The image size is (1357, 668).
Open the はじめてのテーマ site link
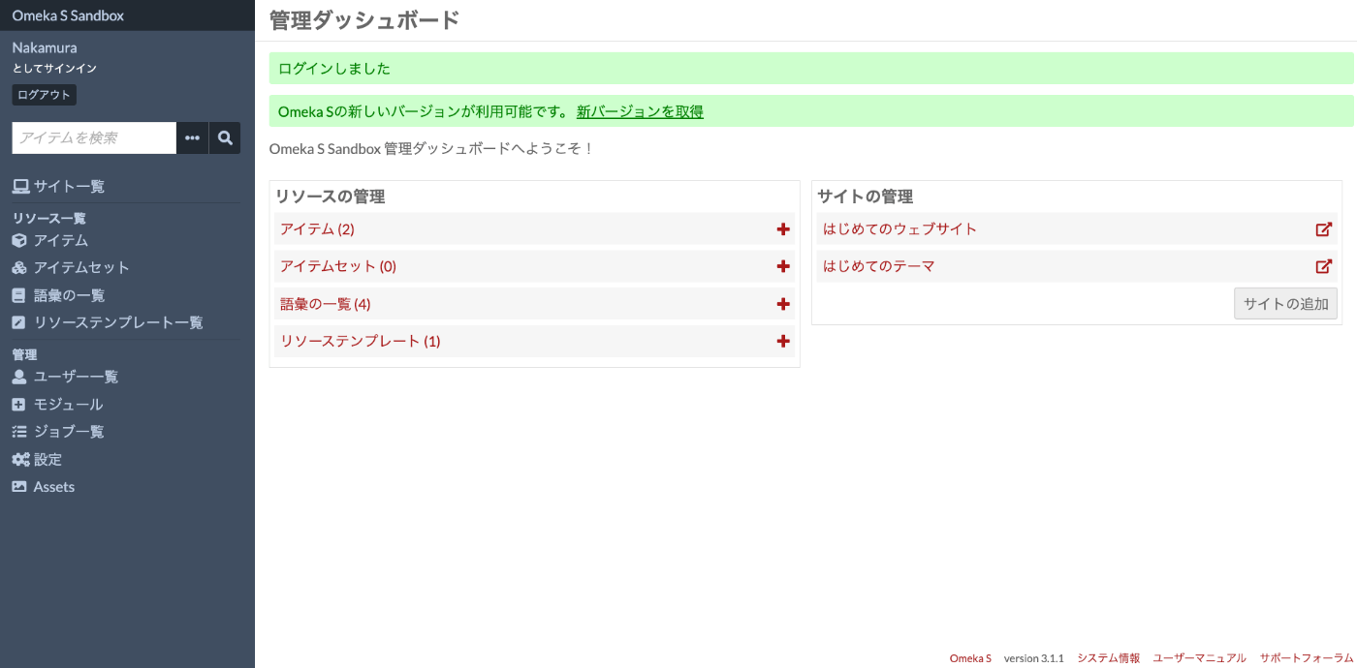click(878, 266)
